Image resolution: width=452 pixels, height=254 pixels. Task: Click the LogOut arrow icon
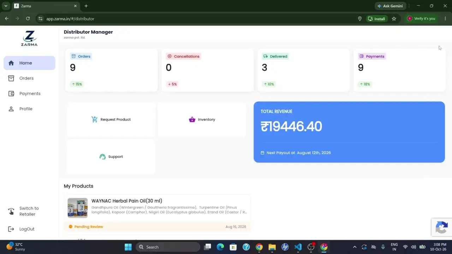click(11, 229)
